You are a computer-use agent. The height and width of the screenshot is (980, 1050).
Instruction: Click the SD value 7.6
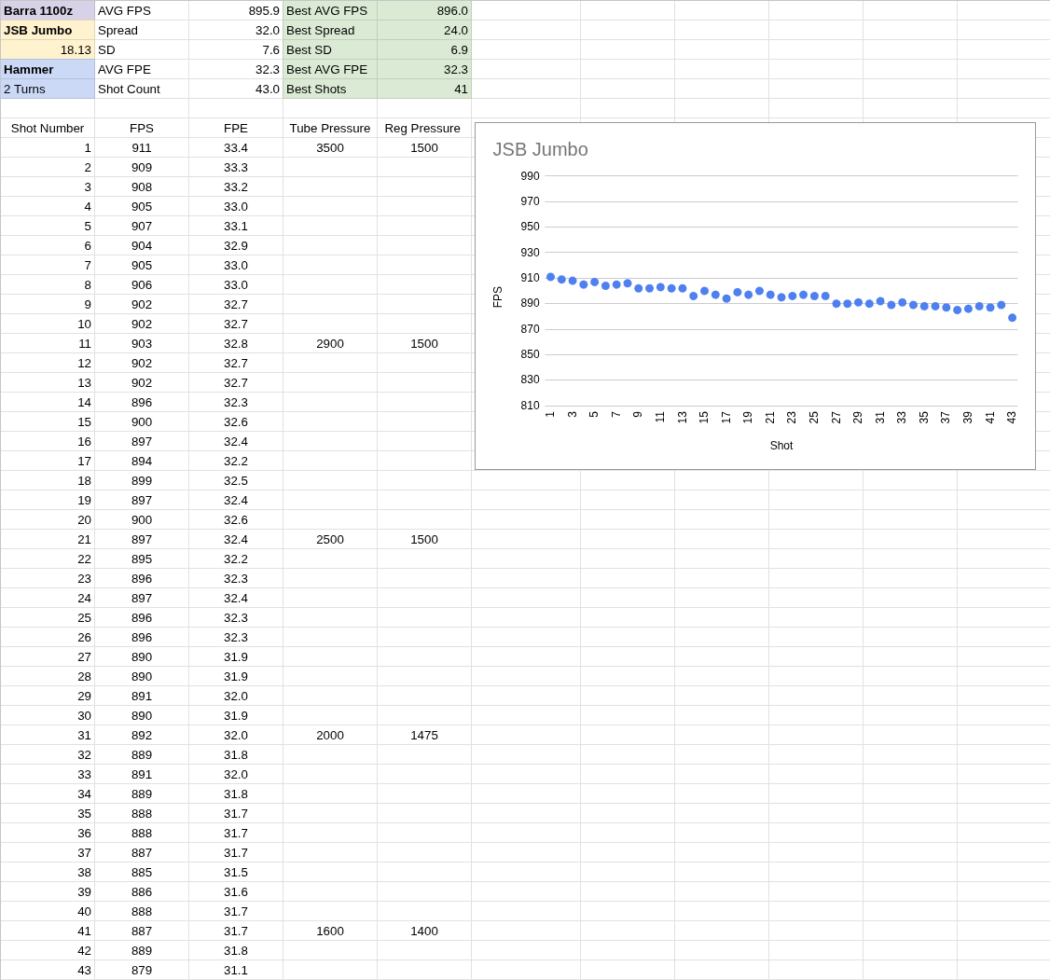pyautogui.click(x=236, y=50)
